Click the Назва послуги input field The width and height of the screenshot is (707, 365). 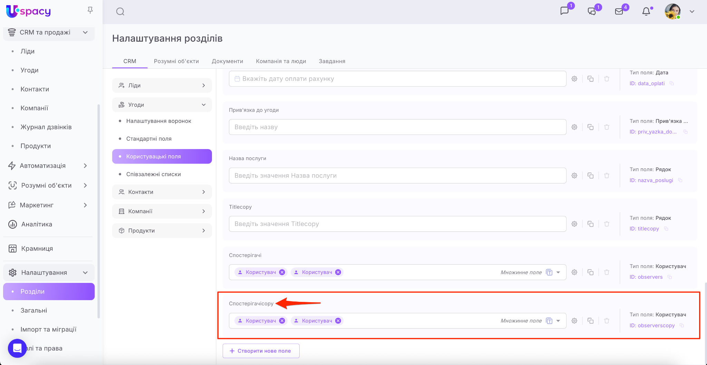pyautogui.click(x=397, y=176)
